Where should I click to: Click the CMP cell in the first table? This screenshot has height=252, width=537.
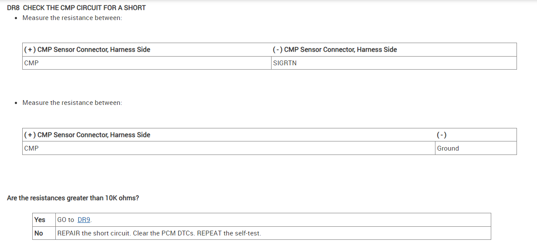[31, 63]
